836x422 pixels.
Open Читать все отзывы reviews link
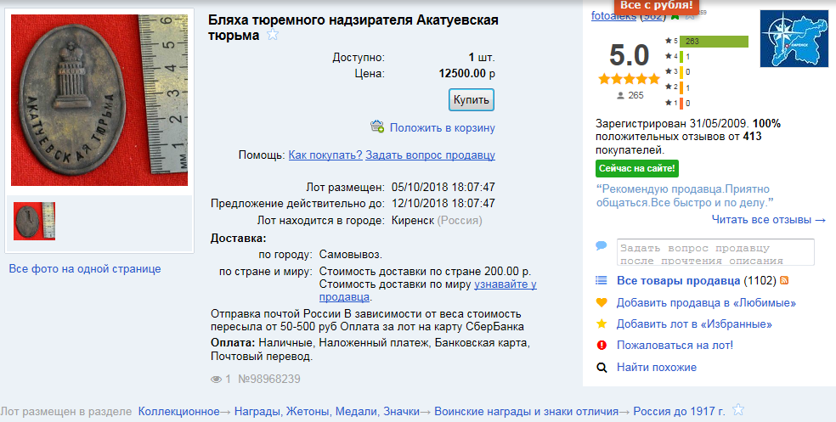tap(768, 220)
